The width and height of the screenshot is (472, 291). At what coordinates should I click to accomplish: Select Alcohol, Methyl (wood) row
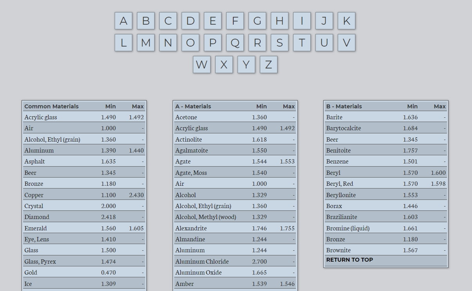pyautogui.click(x=235, y=217)
